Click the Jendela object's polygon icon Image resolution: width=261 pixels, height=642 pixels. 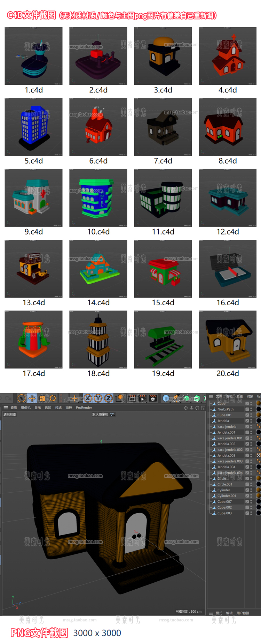pos(214,421)
